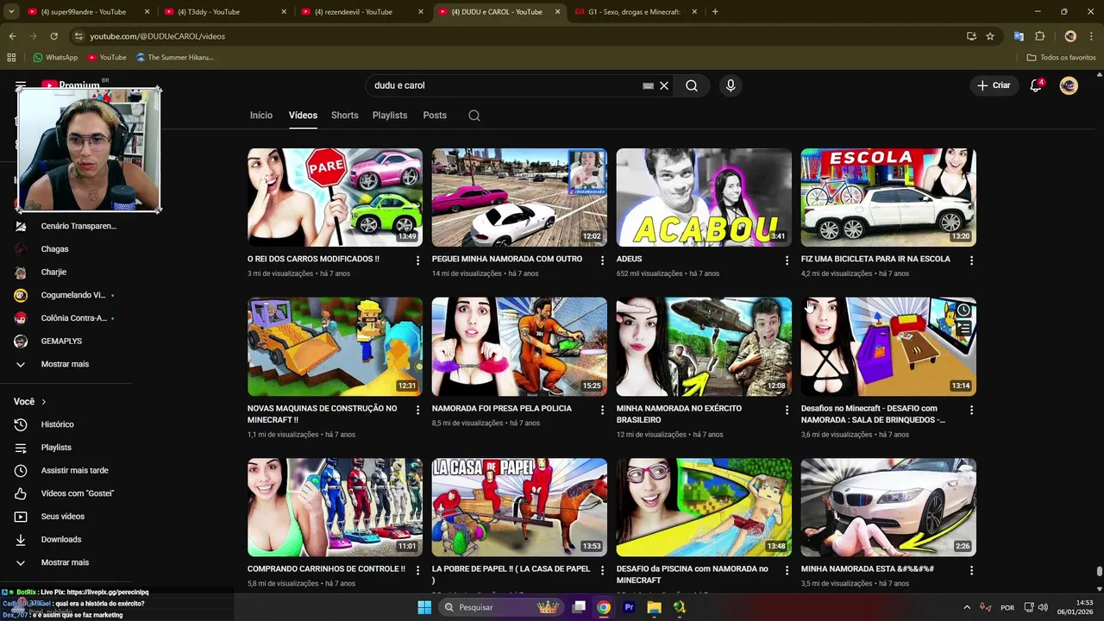The height and width of the screenshot is (621, 1104).
Task: Click the YouTube search input field
Action: pyautogui.click(x=505, y=85)
